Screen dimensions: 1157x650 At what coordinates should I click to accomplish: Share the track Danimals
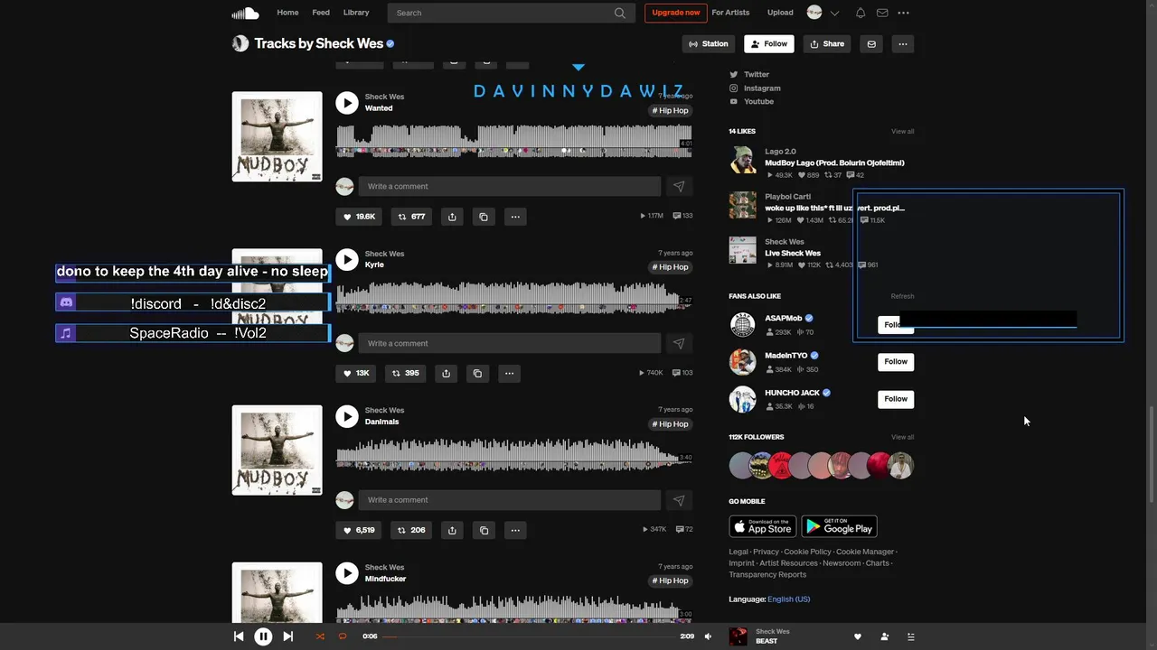click(452, 530)
